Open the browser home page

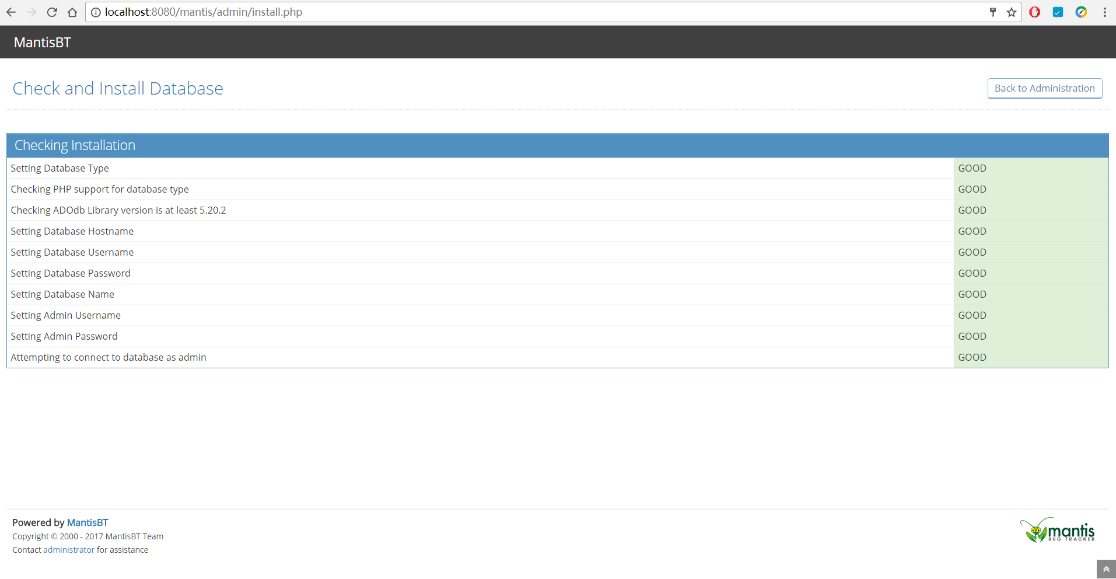[72, 12]
